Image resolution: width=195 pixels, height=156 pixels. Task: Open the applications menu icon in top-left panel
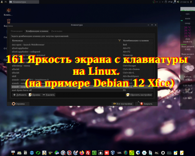point(2,2)
